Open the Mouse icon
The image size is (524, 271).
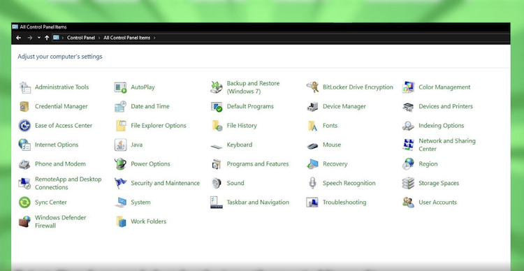coord(312,146)
